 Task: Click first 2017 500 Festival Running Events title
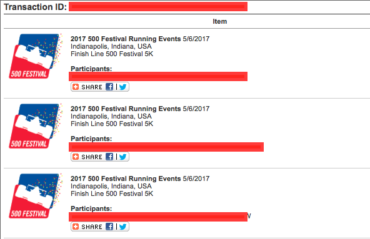pyautogui.click(x=126, y=39)
